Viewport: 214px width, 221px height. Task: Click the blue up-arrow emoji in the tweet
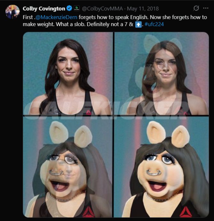click(x=138, y=25)
